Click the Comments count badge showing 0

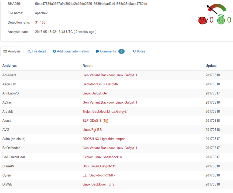121,51
